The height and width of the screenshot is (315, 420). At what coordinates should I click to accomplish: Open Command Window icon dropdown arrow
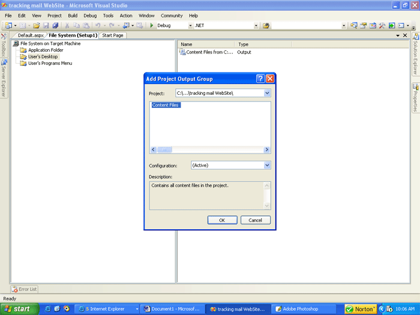coord(408,25)
